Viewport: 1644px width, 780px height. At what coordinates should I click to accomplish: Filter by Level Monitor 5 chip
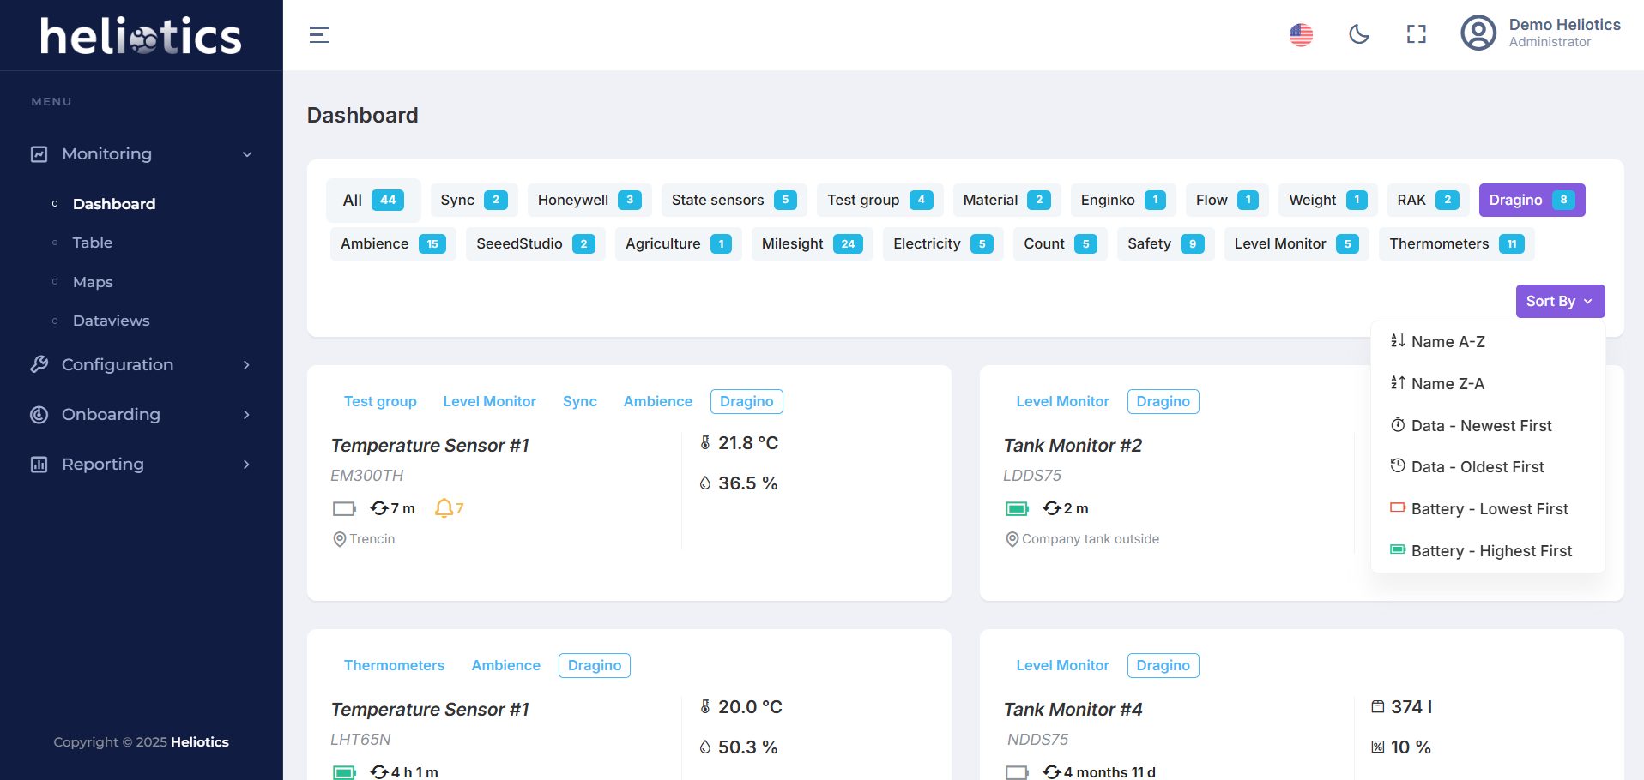(1296, 243)
